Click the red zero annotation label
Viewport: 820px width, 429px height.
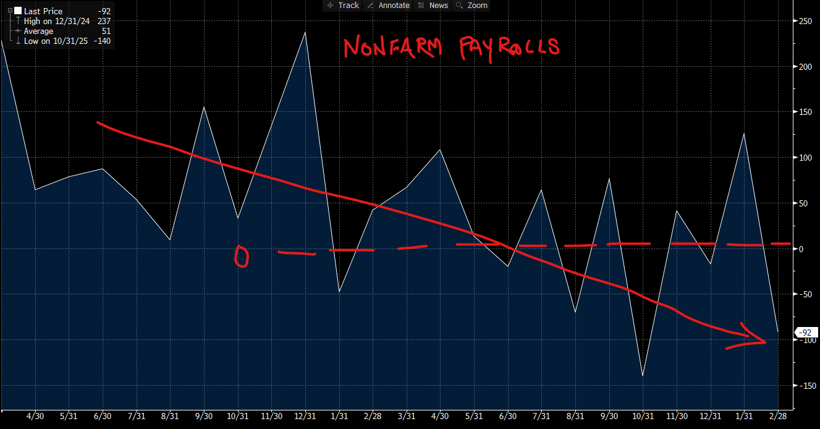coord(242,256)
